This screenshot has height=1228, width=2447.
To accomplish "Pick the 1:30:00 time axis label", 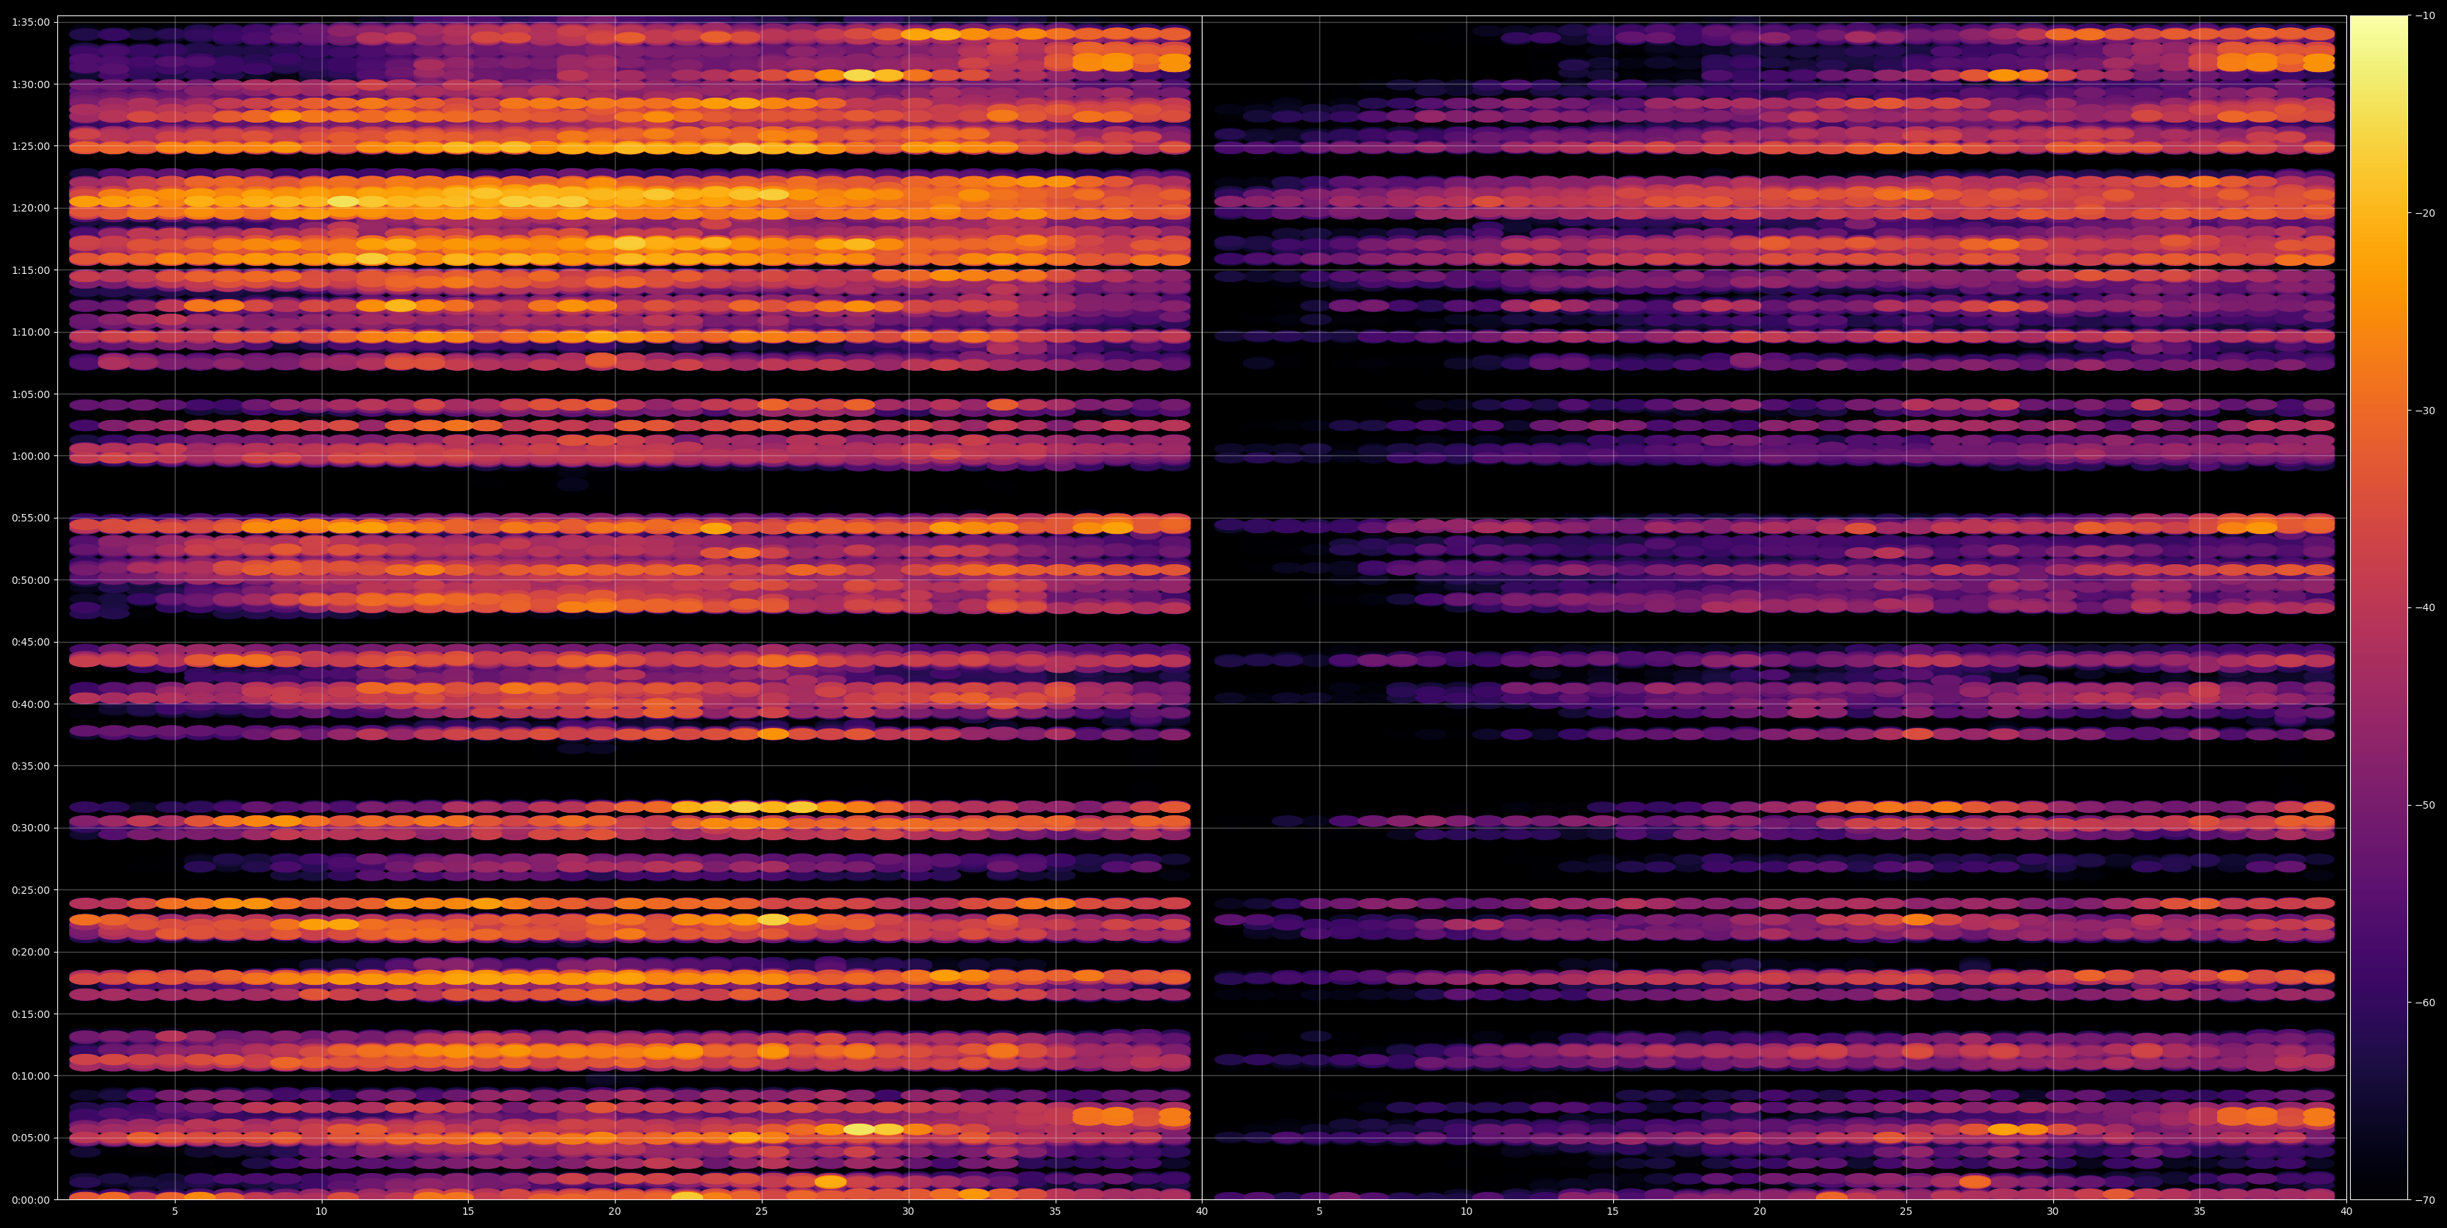I will click(x=30, y=84).
